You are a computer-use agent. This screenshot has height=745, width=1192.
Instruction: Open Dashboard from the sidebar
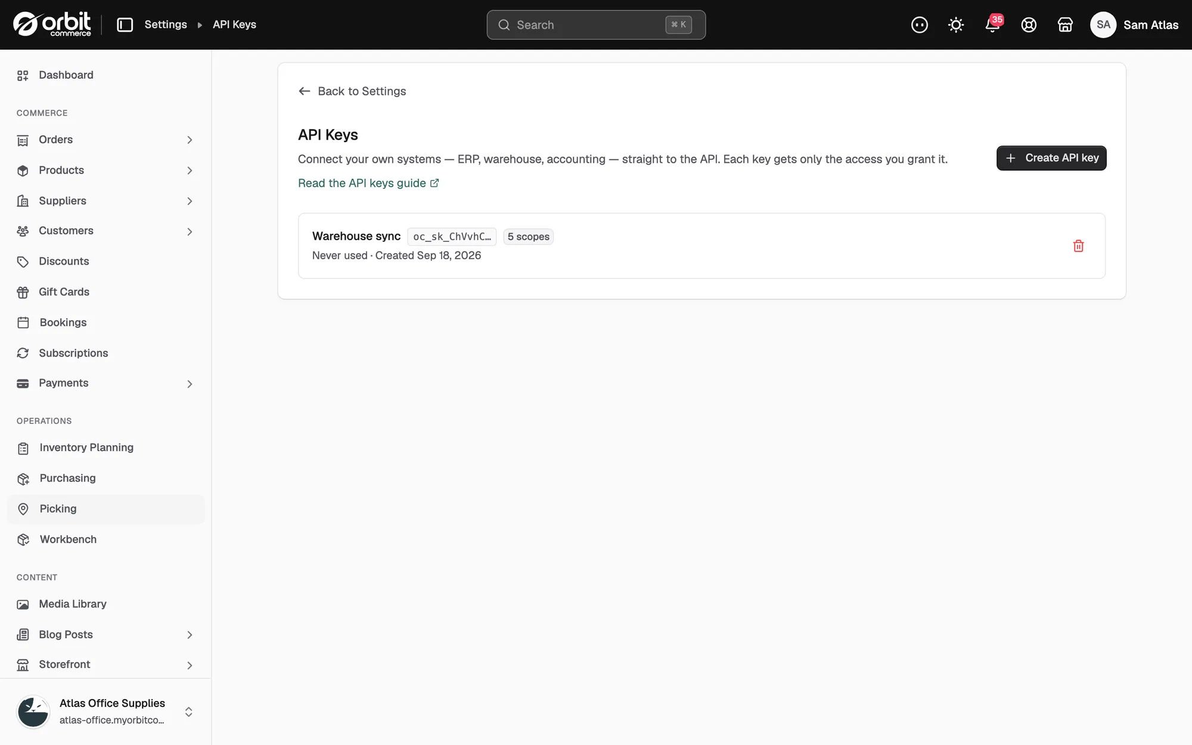105,75
